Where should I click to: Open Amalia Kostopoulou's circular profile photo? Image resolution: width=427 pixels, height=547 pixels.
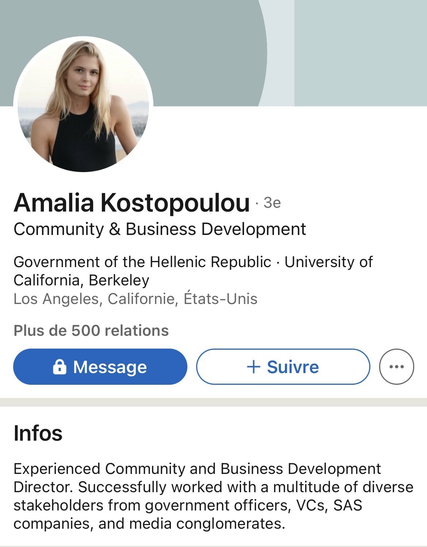(83, 104)
